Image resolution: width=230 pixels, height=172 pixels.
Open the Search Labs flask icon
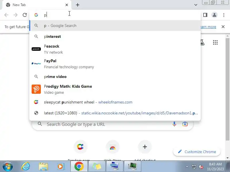(x=202, y=42)
